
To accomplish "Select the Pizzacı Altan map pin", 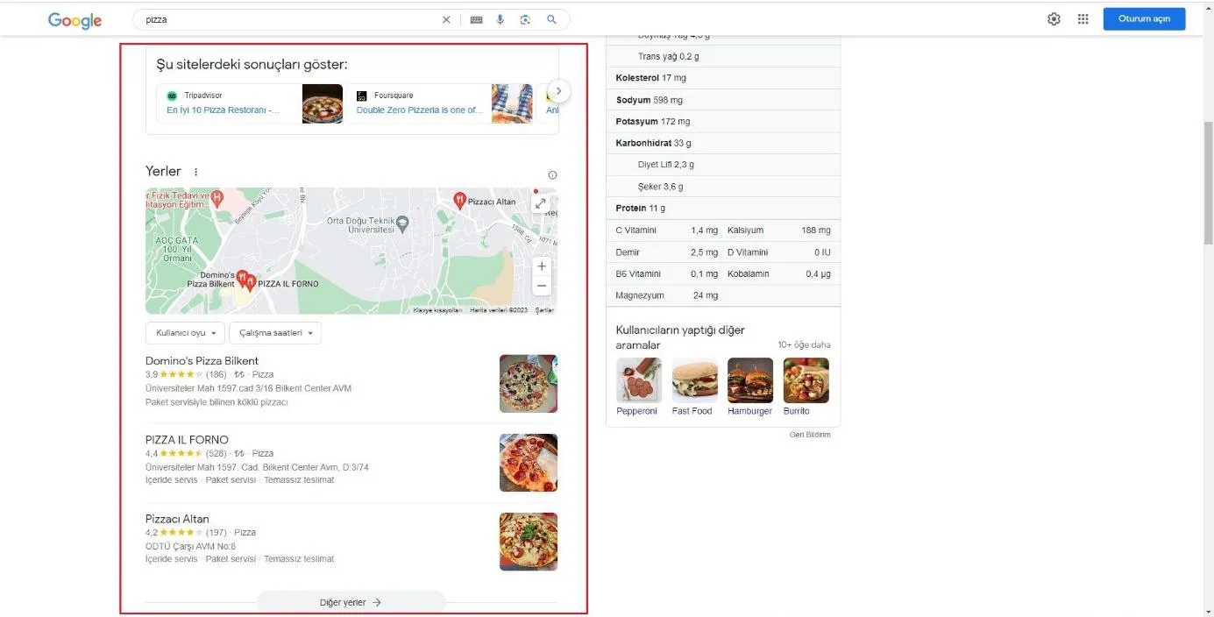I will (459, 201).
